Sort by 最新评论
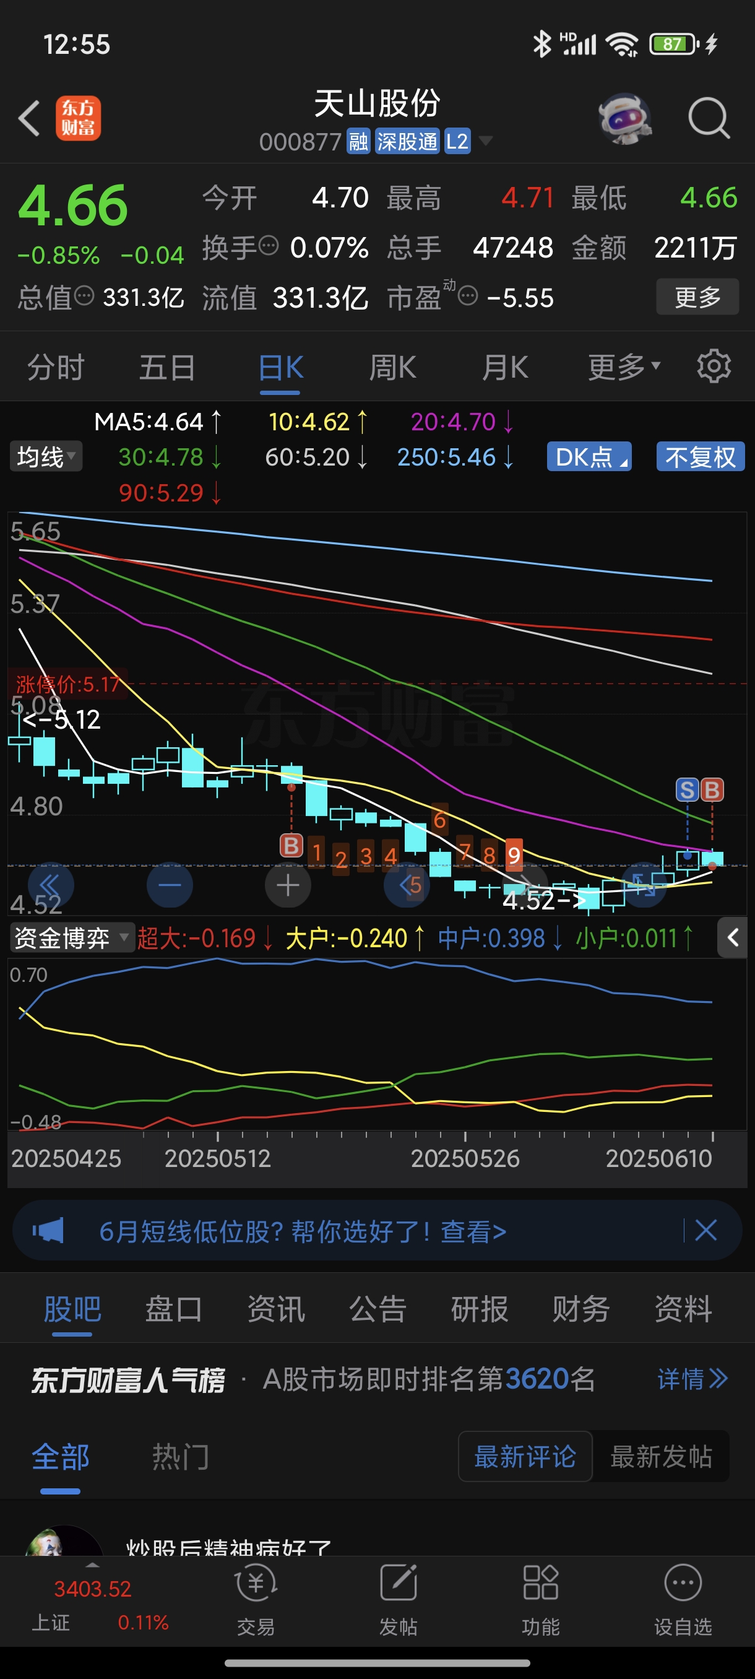 click(x=525, y=1456)
